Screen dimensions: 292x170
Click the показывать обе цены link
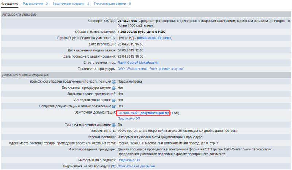155,38
